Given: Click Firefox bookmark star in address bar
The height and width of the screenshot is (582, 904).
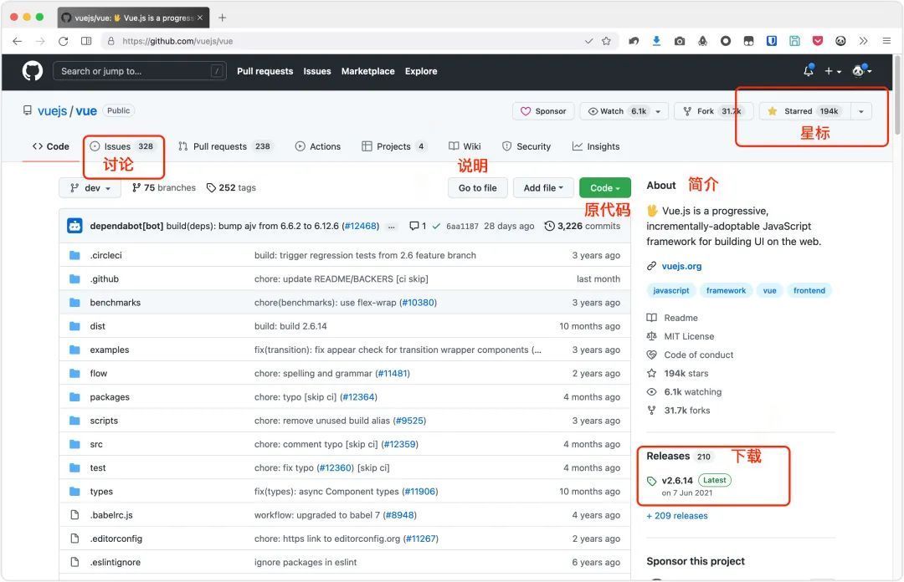Looking at the screenshot, I should [x=606, y=41].
